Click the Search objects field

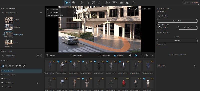click(18, 56)
